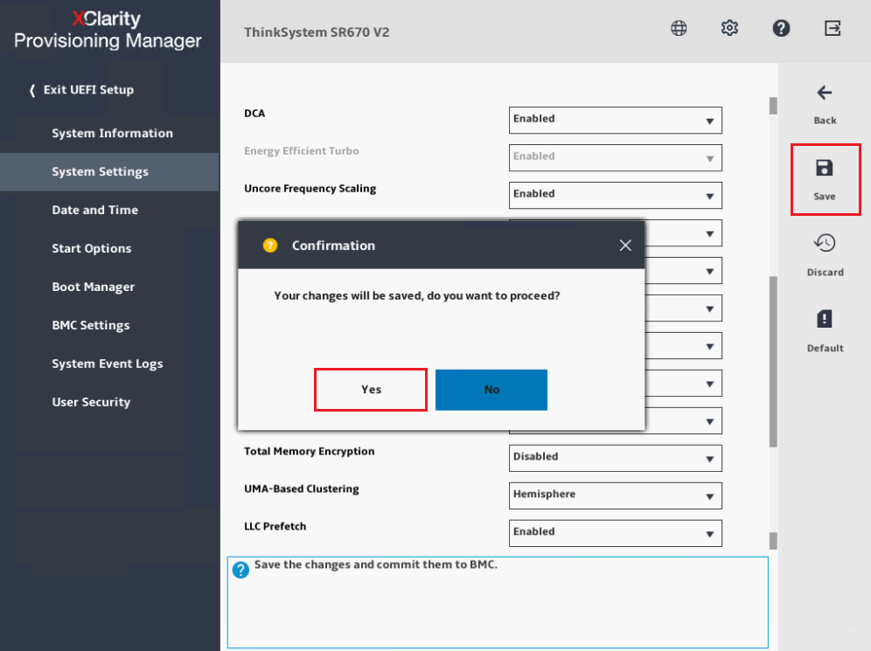Decline saving by clicking No
The height and width of the screenshot is (651, 871).
click(491, 390)
